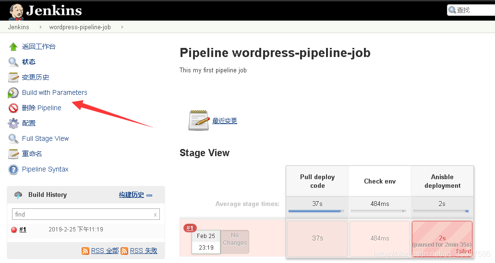Click the Feb 25 23:19 date box
Viewport: 495px width, 263px height.
pyautogui.click(x=206, y=242)
